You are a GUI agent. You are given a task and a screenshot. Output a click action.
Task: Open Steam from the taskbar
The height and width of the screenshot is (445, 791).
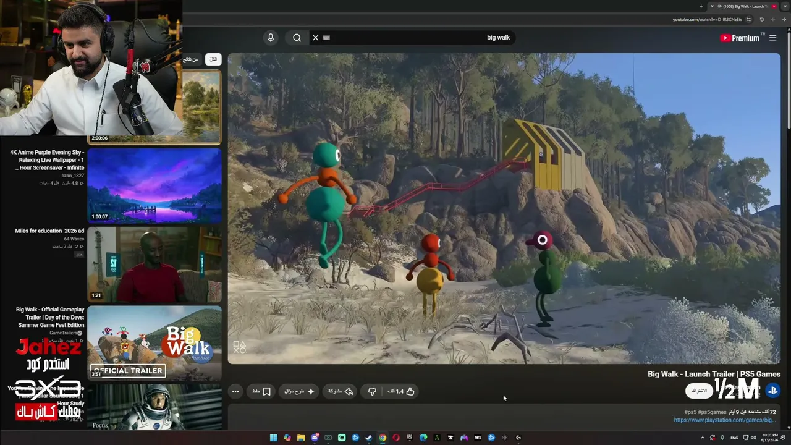click(369, 438)
